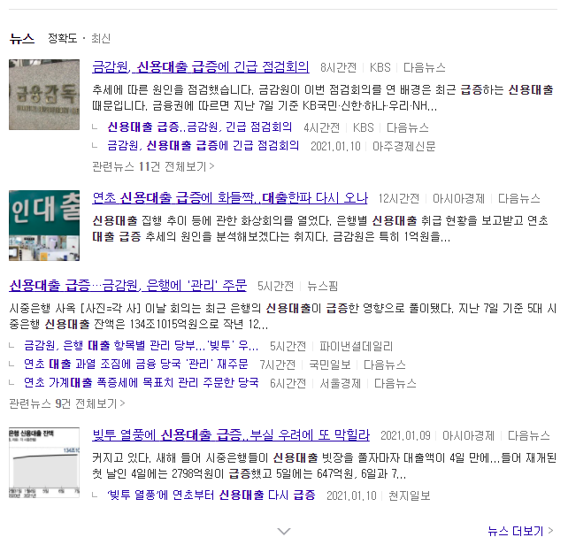This screenshot has height=545, width=568.
Task: Open headline 신용대출 급증…금감원, 은행에 '관리' 주문
Action: point(128,286)
